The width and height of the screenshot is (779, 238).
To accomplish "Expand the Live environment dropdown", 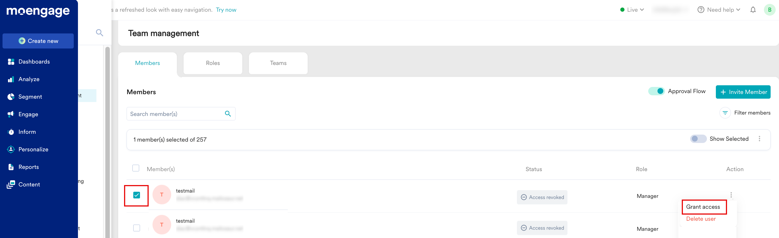I will 632,10.
